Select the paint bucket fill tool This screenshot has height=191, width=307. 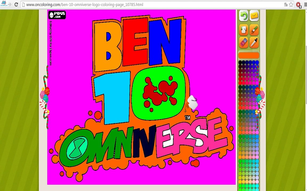tap(244, 30)
